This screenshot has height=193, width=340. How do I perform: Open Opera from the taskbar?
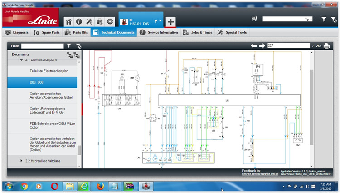coord(55,186)
